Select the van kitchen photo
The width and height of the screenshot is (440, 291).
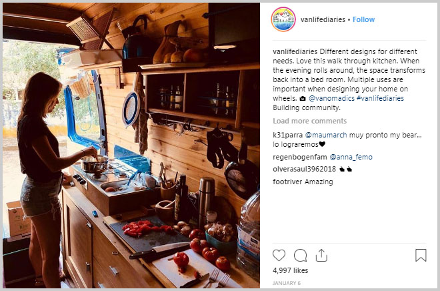pos(131,145)
